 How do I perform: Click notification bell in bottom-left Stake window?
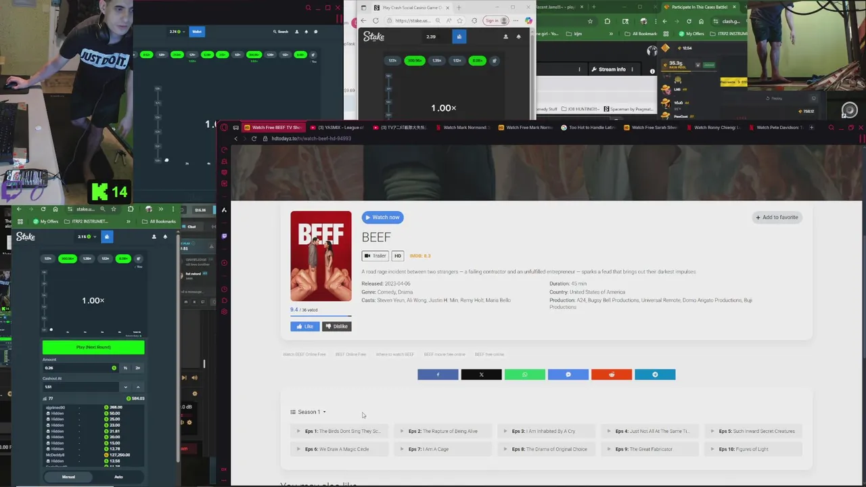(165, 237)
